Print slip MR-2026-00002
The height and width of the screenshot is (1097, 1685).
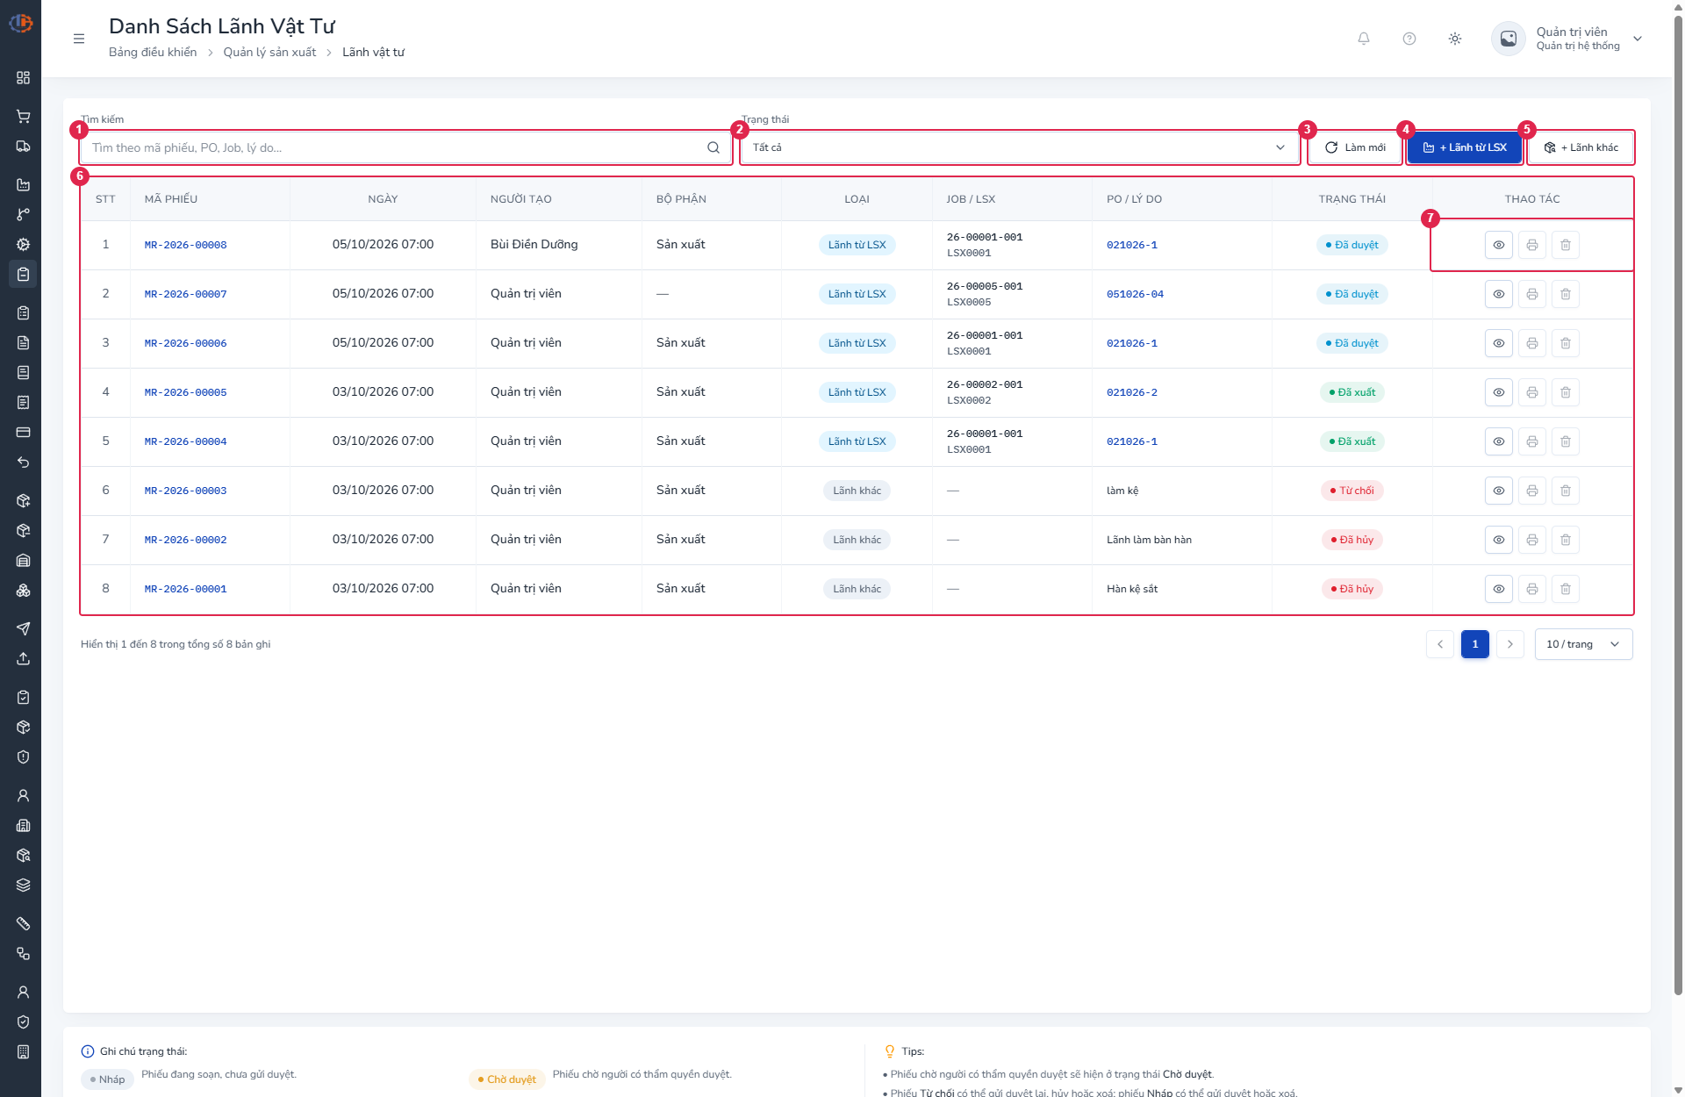coord(1532,540)
